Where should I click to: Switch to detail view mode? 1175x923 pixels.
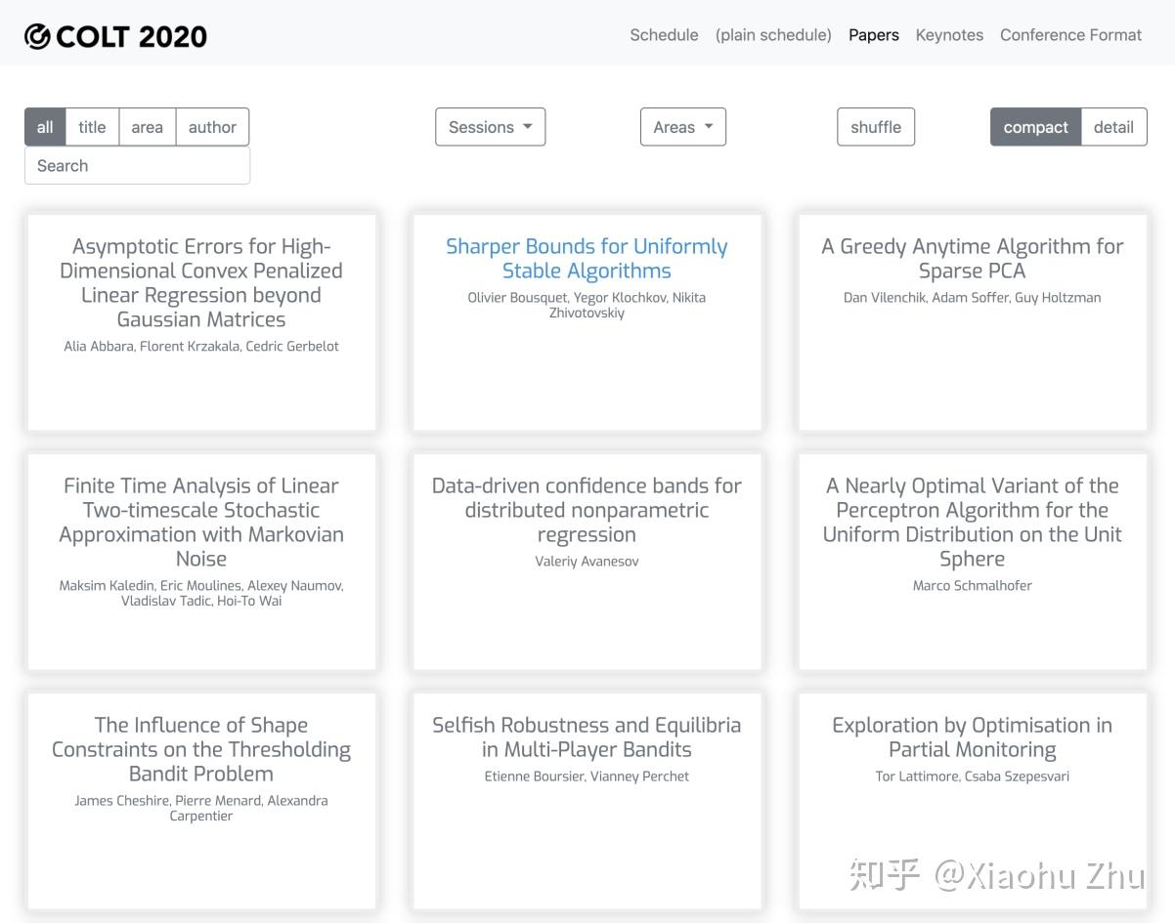[x=1113, y=127]
